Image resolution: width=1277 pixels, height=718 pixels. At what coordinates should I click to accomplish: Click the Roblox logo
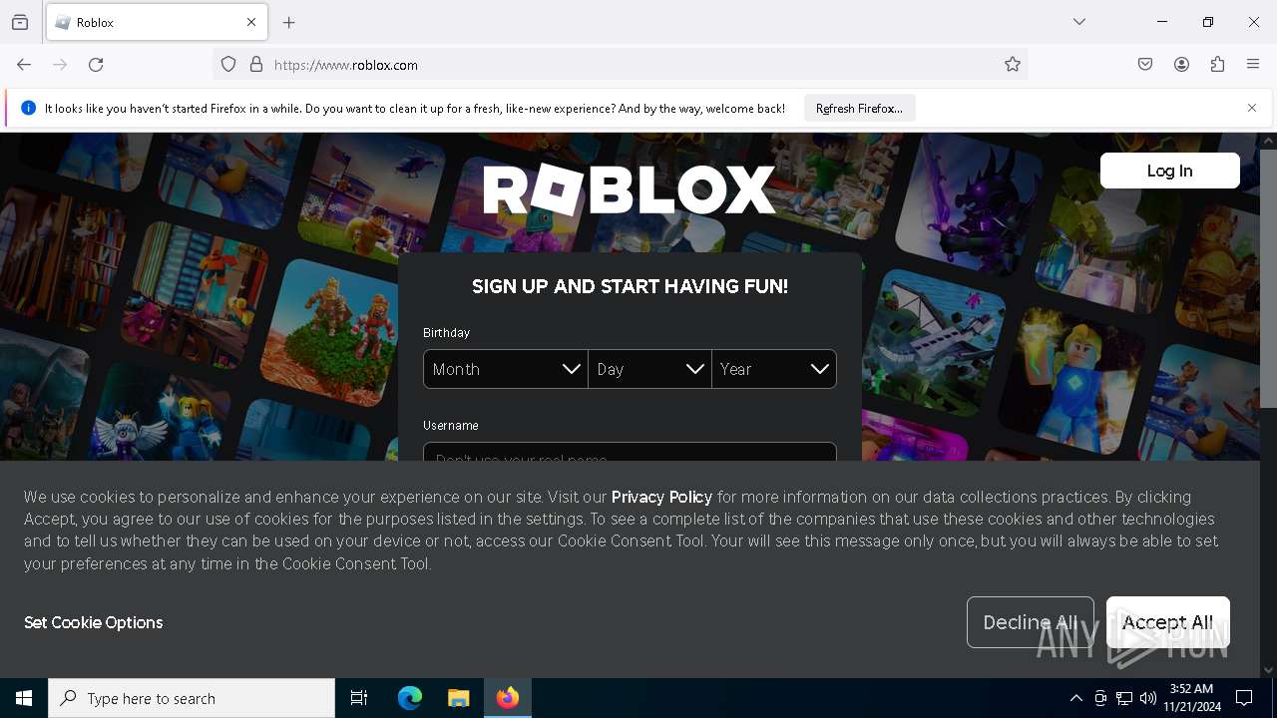click(629, 189)
